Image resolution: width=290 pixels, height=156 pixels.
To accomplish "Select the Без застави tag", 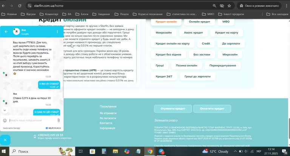I will point(202,55).
